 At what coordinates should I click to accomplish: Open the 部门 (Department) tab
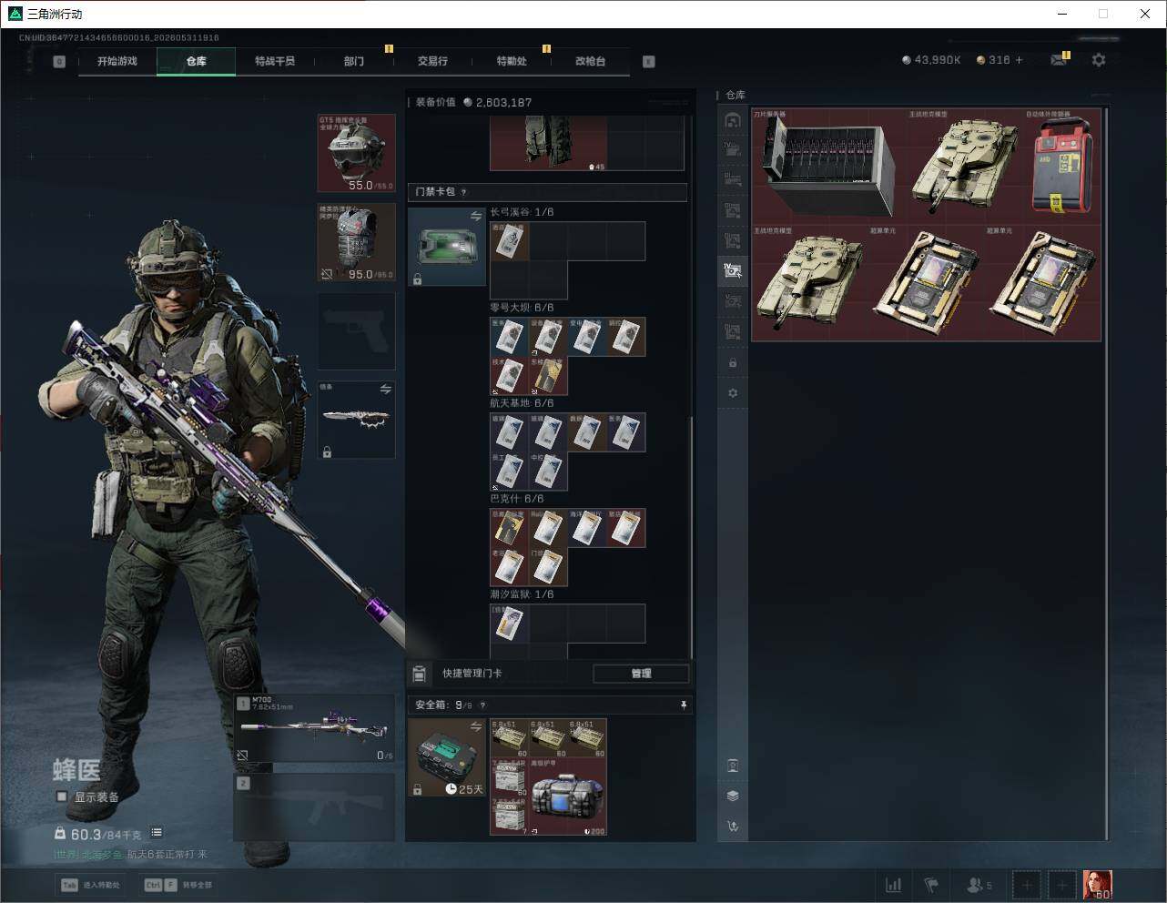coord(354,61)
